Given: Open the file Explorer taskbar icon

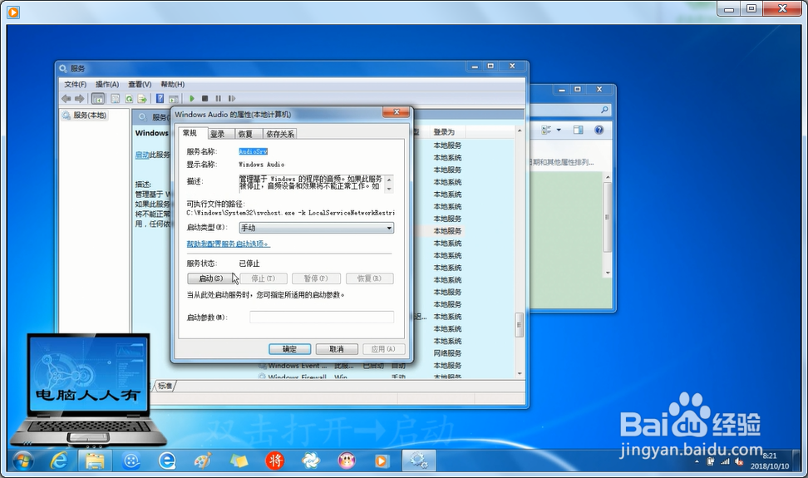Looking at the screenshot, I should point(95,461).
